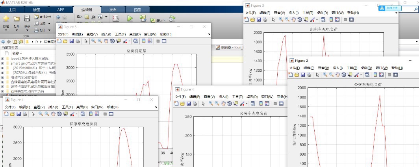This screenshot has height=167, width=419.
Task: Click the New file icon in Figure 1 toolbar
Action: pyautogui.click(x=6, y=114)
